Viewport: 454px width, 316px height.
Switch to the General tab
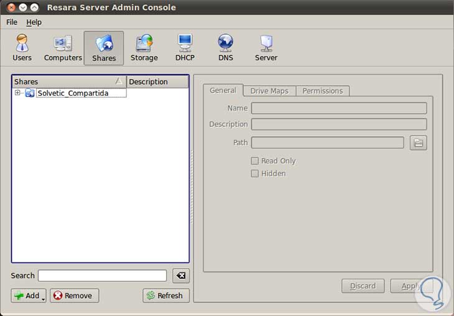click(223, 90)
